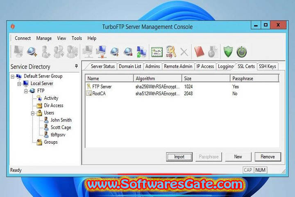Click the key icon beside FTP Server certificate

pyautogui.click(x=89, y=87)
